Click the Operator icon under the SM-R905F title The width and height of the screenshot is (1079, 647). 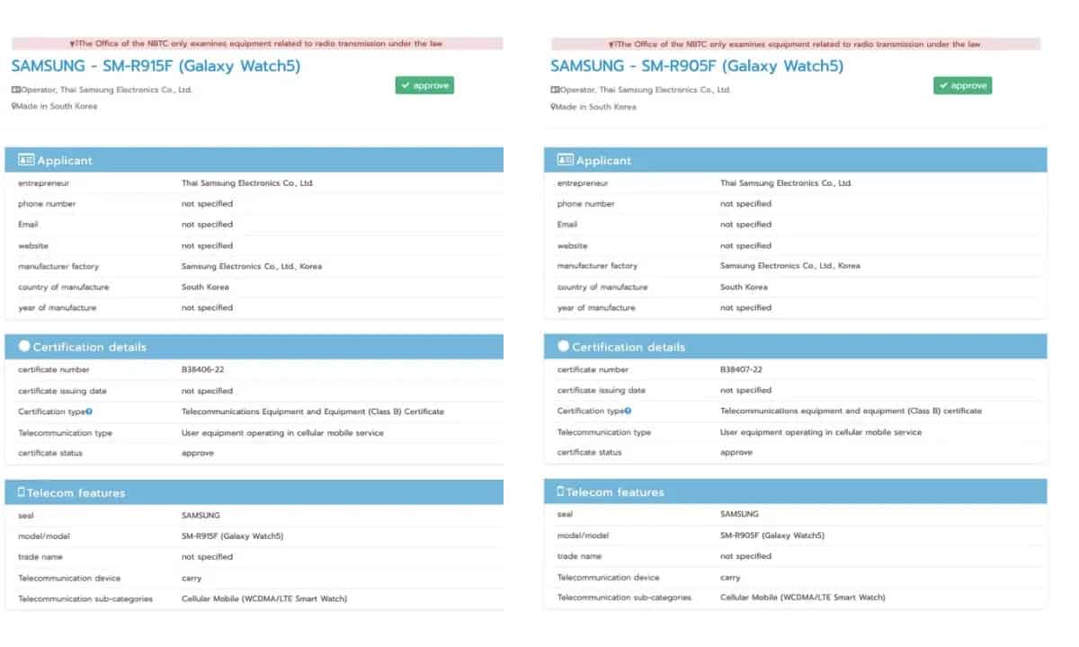(x=555, y=90)
